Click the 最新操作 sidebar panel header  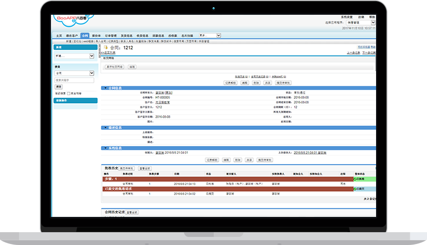75,100
